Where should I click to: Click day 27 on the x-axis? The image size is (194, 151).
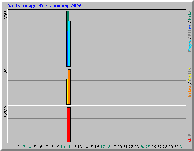click(159, 147)
